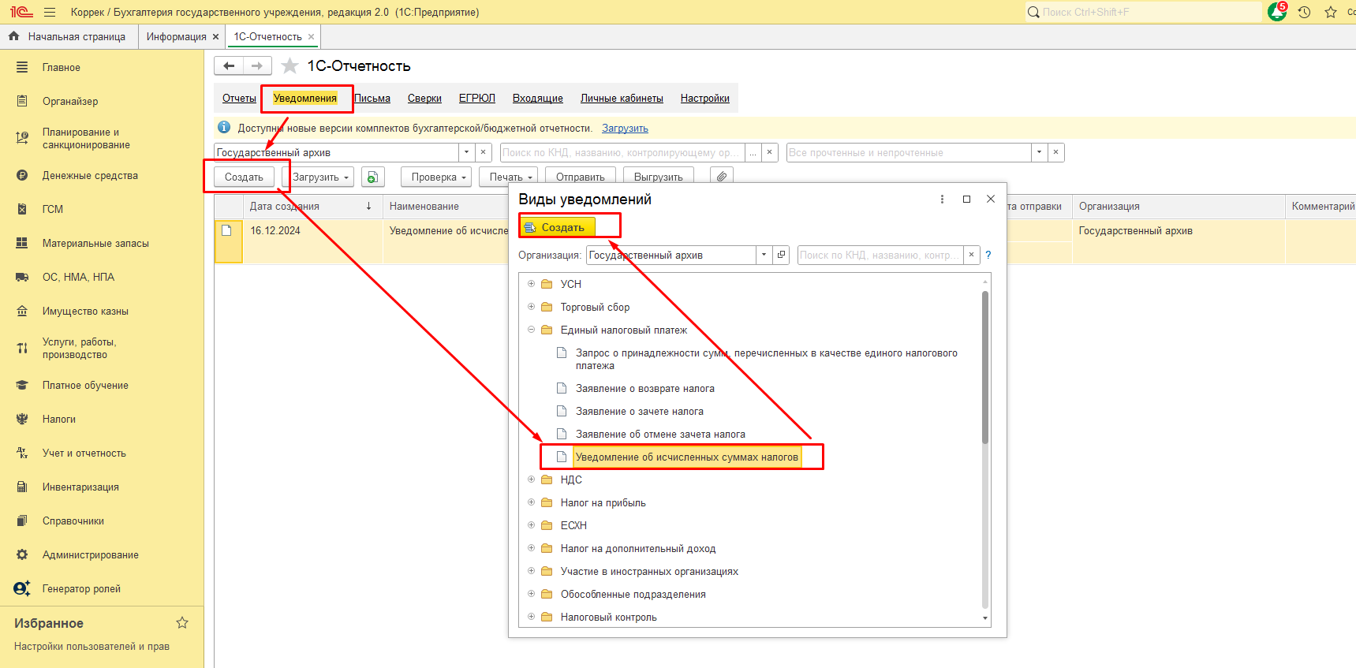Click the Выгрузить button
The width and height of the screenshot is (1356, 668).
tap(659, 177)
